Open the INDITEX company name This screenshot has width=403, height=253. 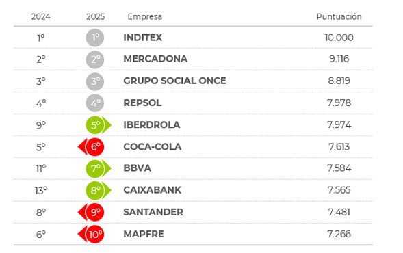(142, 38)
